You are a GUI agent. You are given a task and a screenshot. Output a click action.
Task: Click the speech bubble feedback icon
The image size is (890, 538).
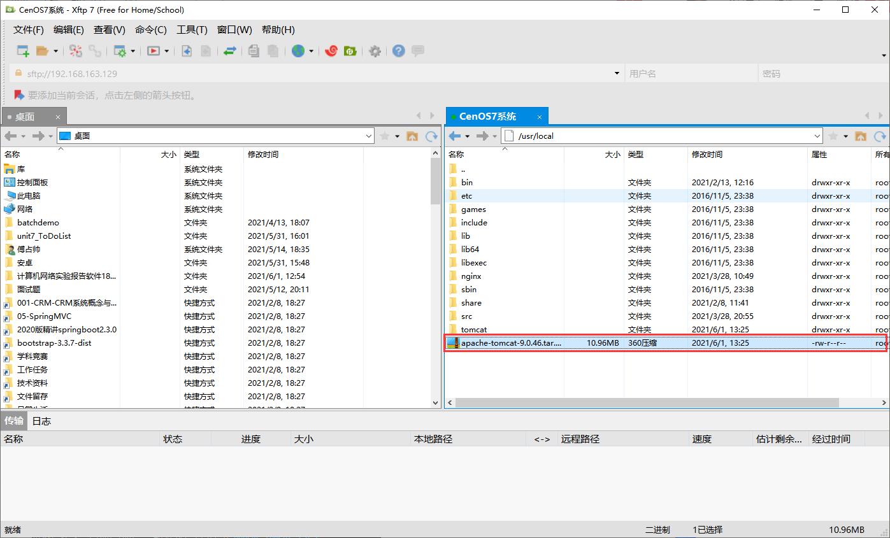tap(418, 51)
